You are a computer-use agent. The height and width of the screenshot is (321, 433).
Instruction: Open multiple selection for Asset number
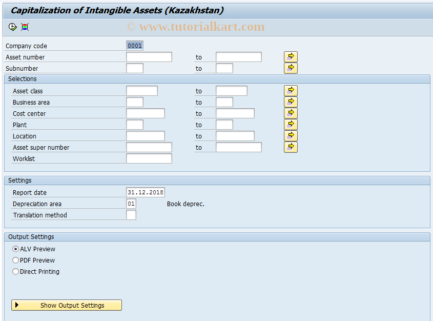coord(291,57)
